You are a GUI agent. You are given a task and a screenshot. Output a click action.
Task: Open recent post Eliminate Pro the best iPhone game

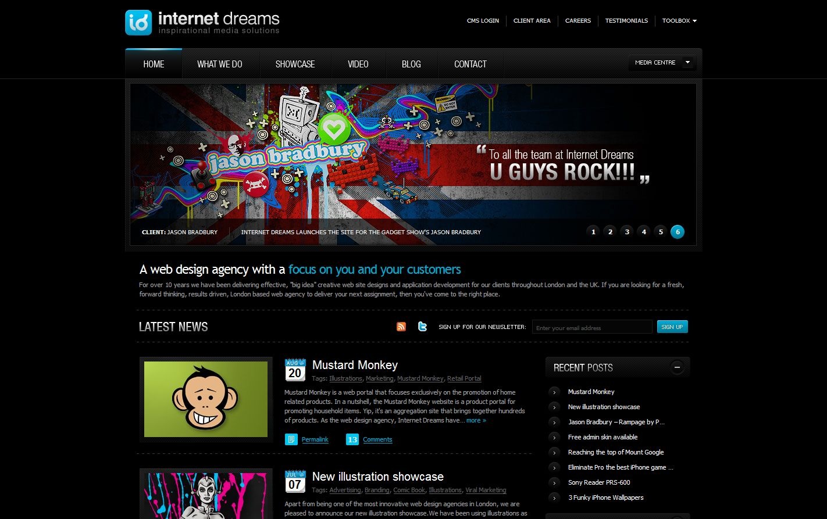[x=621, y=467]
